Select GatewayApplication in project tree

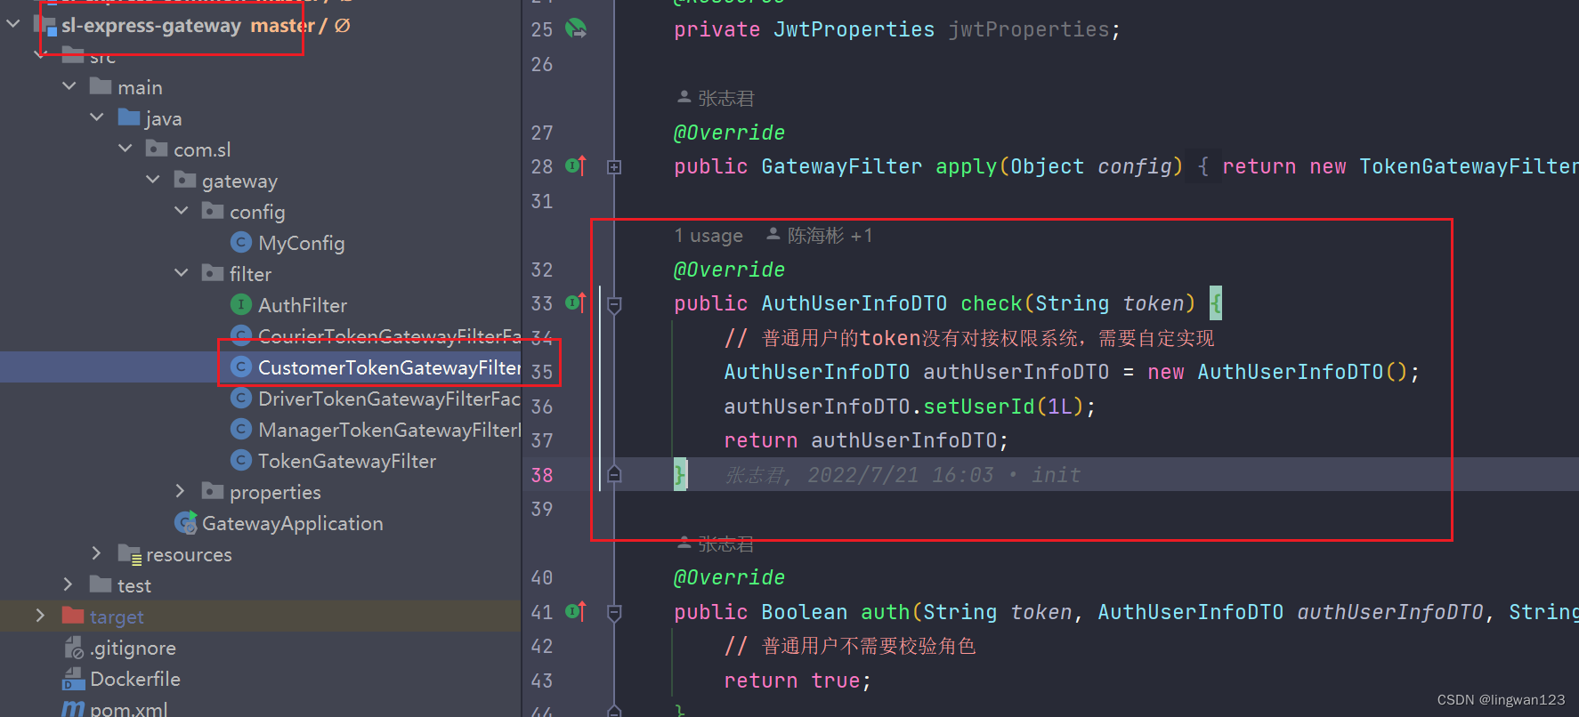[293, 523]
